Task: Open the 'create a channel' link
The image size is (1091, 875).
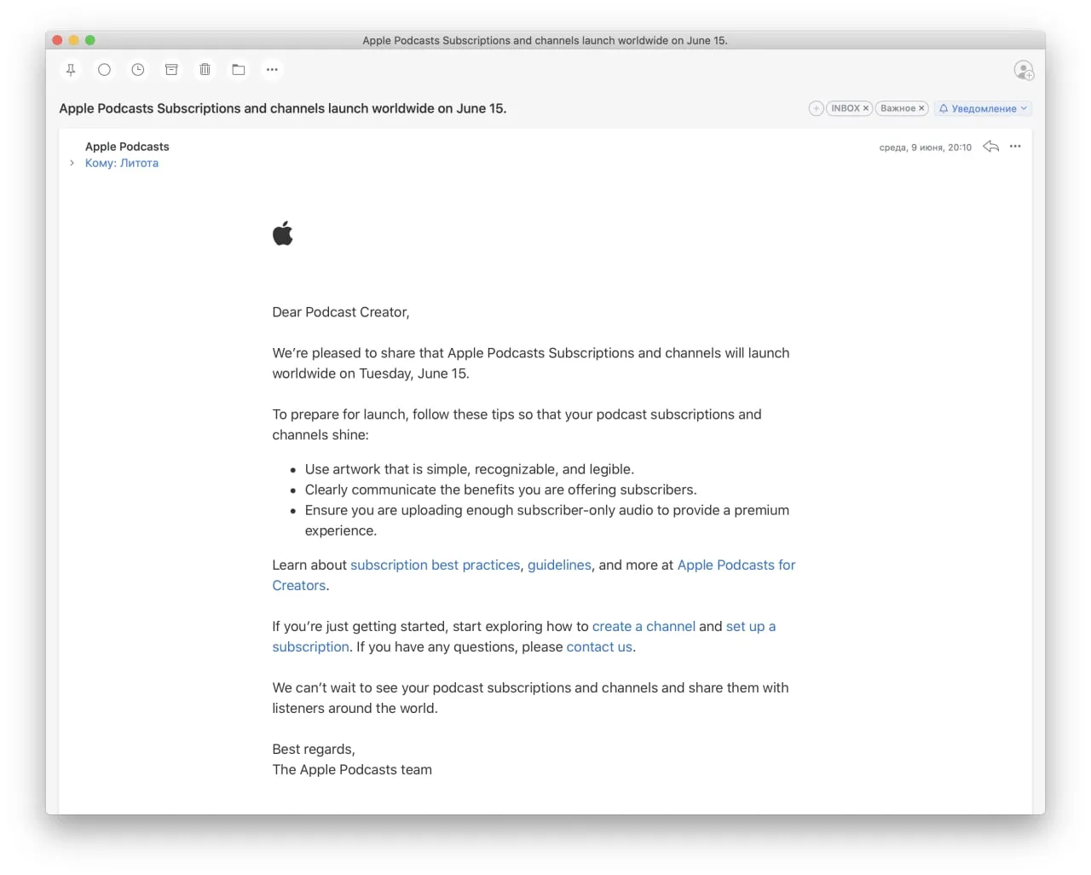Action: (x=644, y=626)
